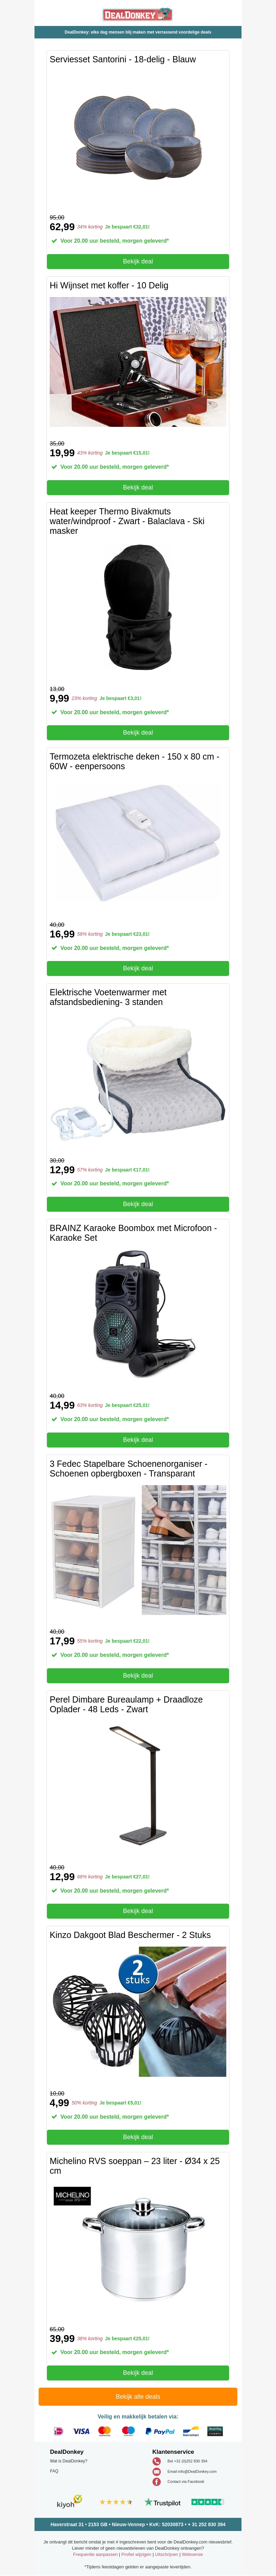Click Bekijk deal under Serviesset Santorini

138,261
